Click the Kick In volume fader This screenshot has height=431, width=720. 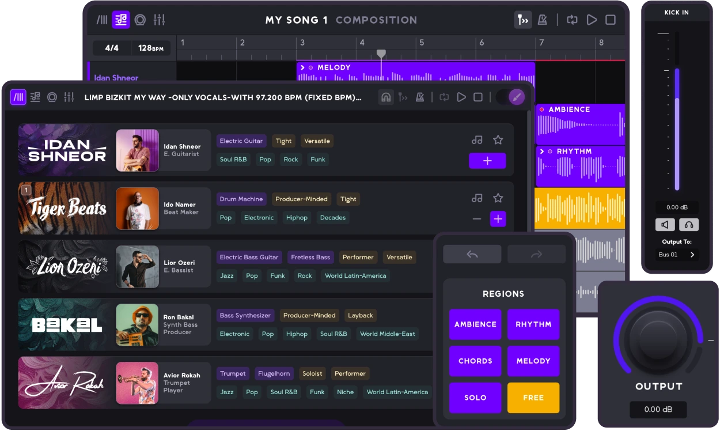coord(677,129)
